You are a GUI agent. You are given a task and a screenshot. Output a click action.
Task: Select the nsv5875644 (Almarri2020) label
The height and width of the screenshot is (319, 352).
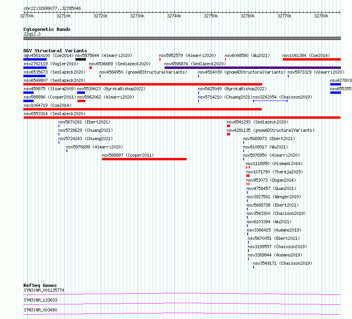[104, 55]
